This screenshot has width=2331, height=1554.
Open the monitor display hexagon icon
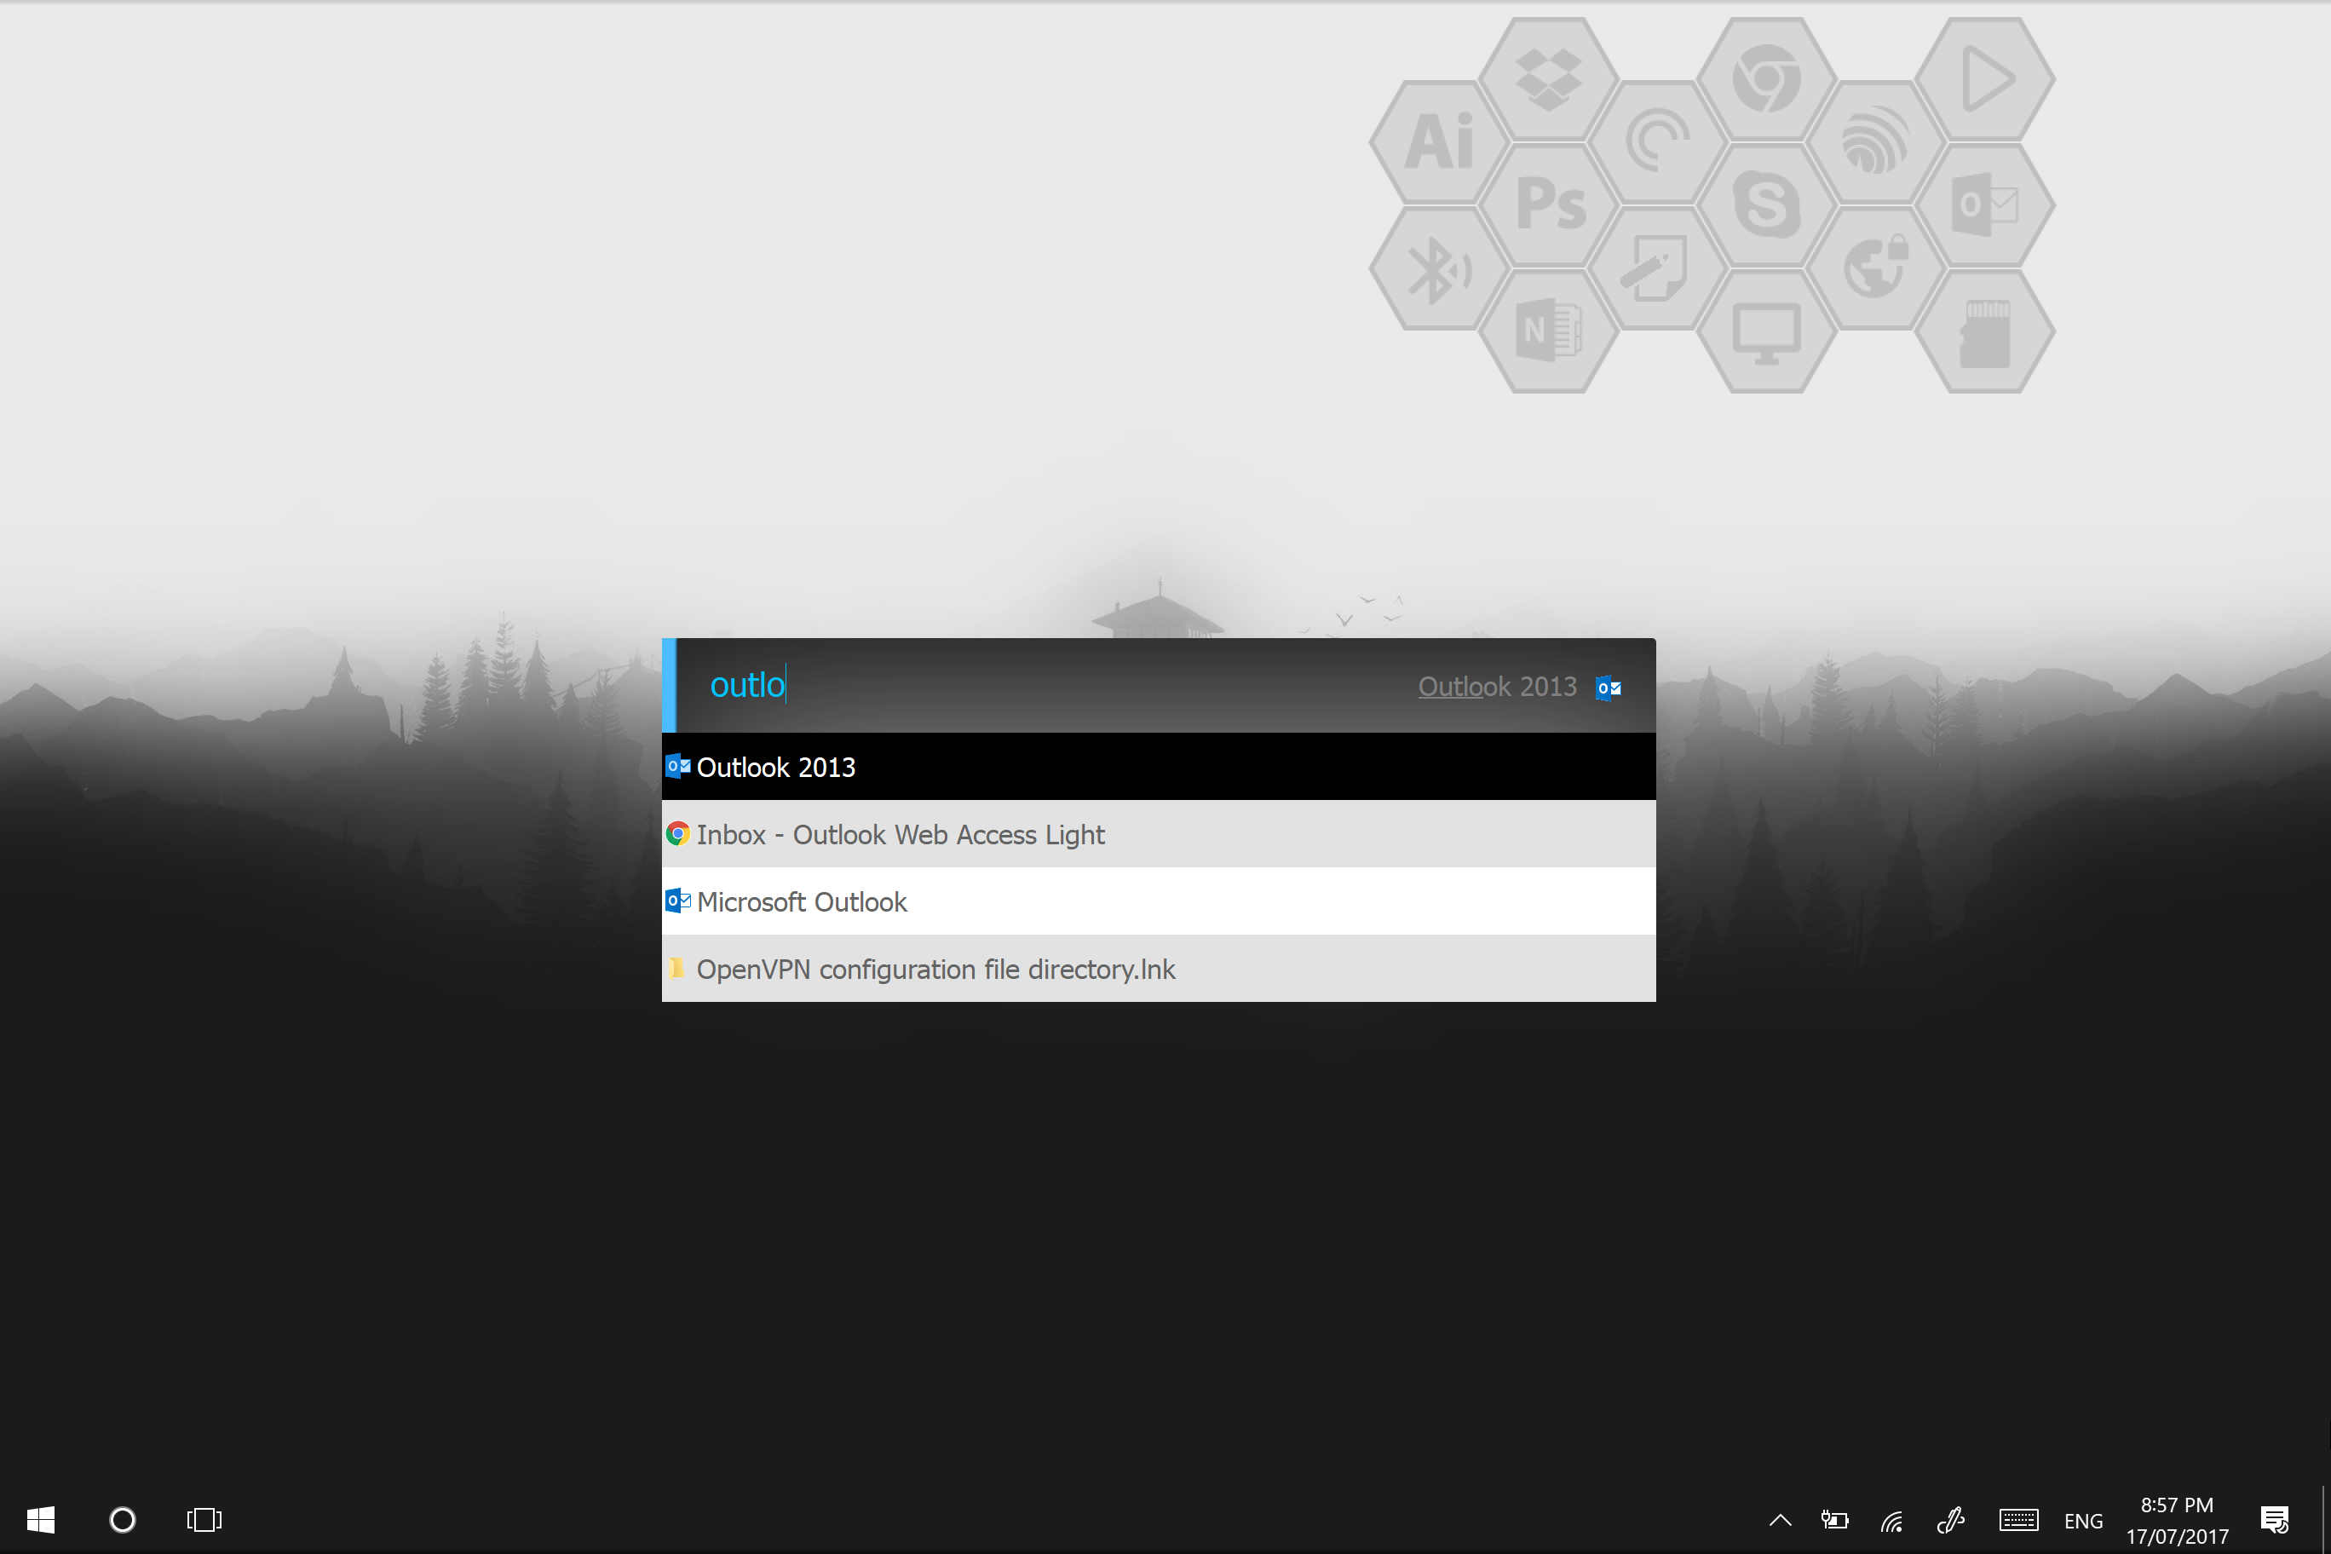tap(1766, 332)
